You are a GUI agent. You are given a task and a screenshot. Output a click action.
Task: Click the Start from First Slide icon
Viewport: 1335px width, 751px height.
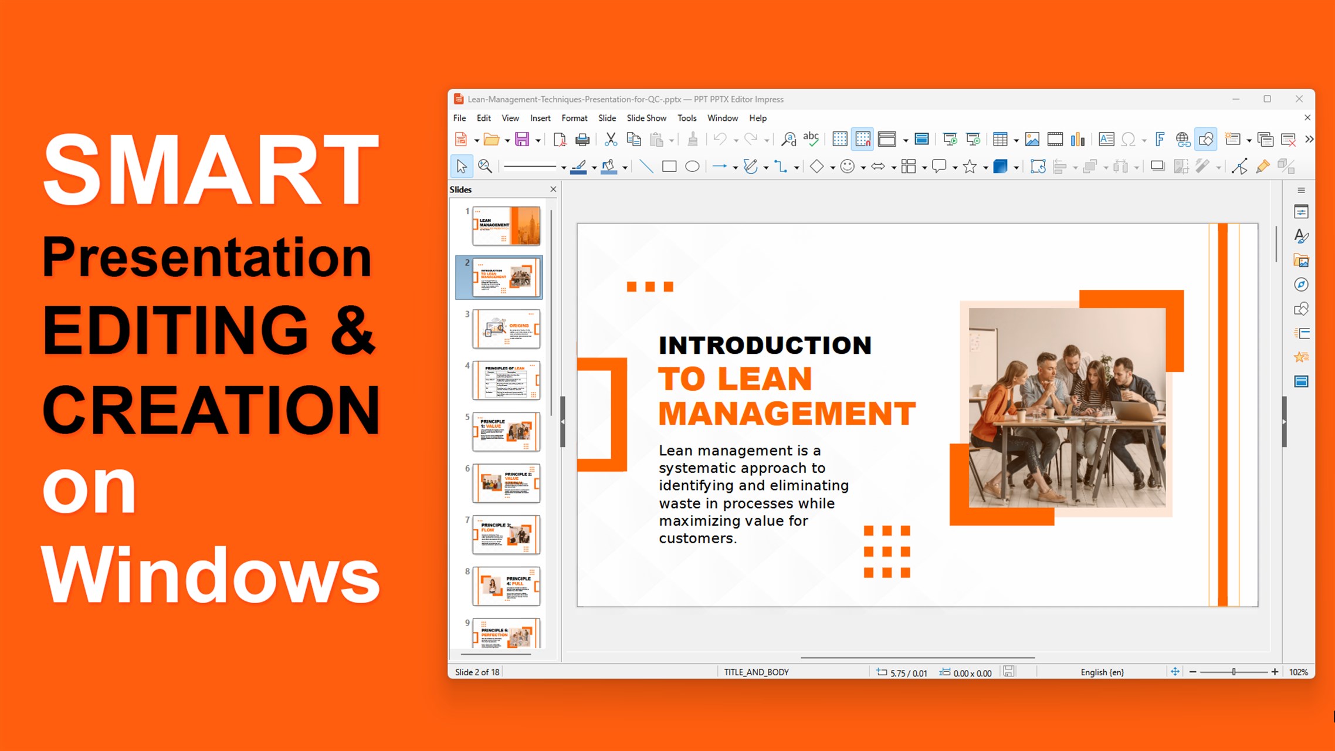(950, 140)
